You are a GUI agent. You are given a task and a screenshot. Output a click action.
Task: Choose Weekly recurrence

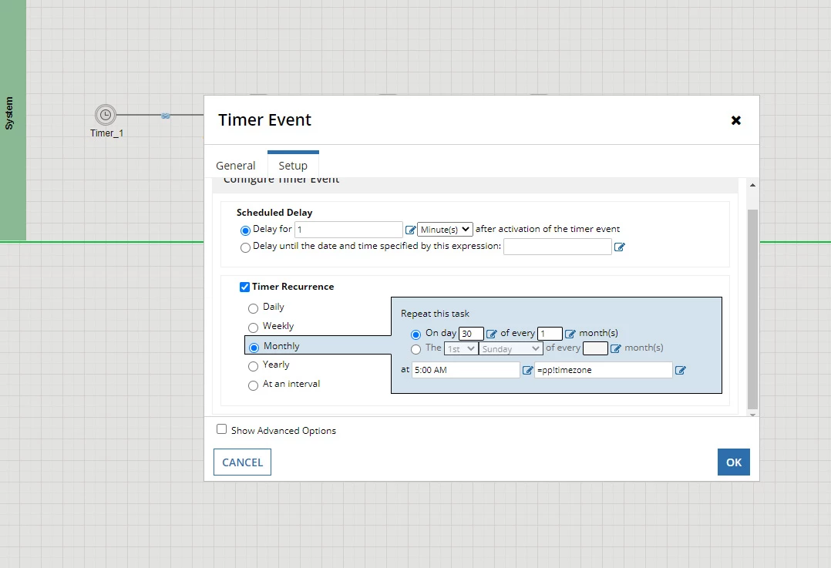tap(253, 328)
